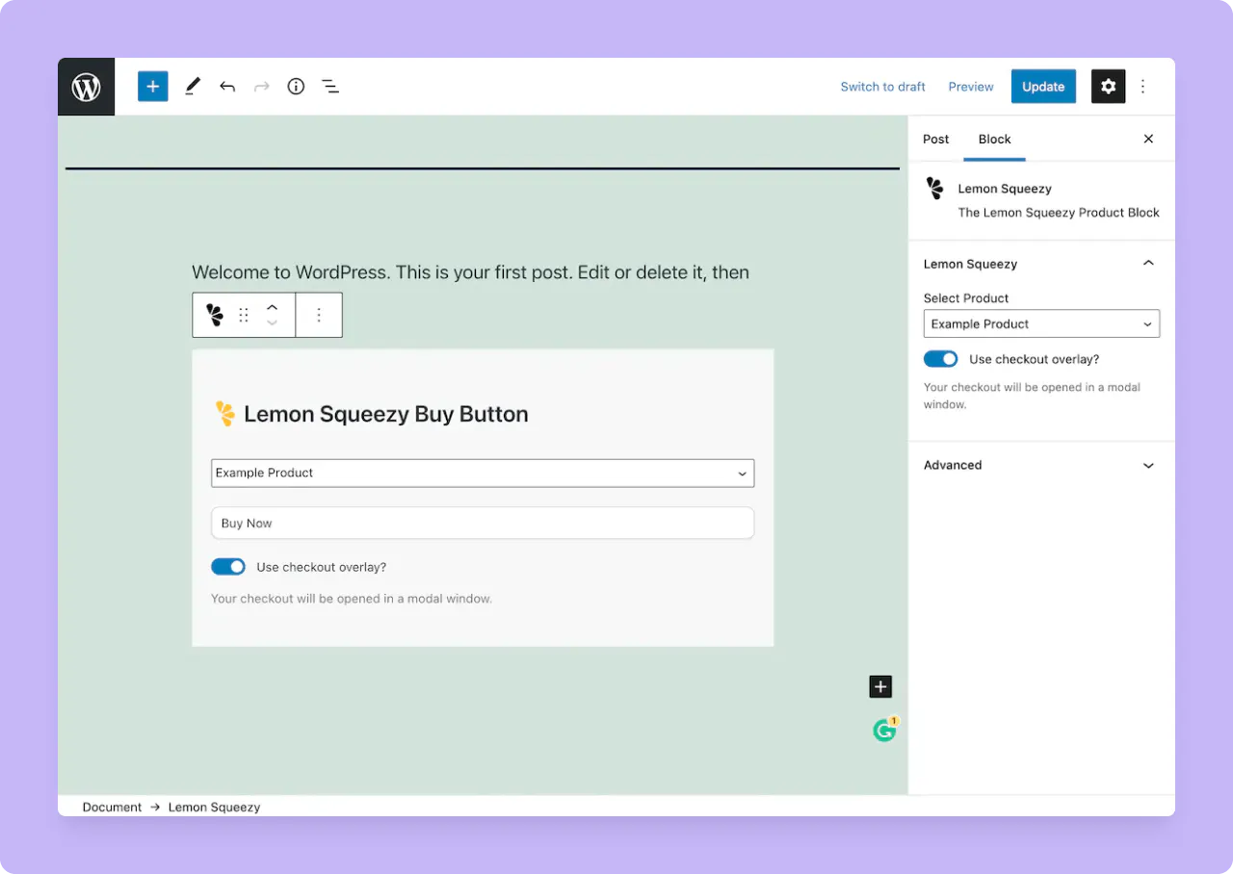Click the Buy Now button text field

click(x=483, y=523)
